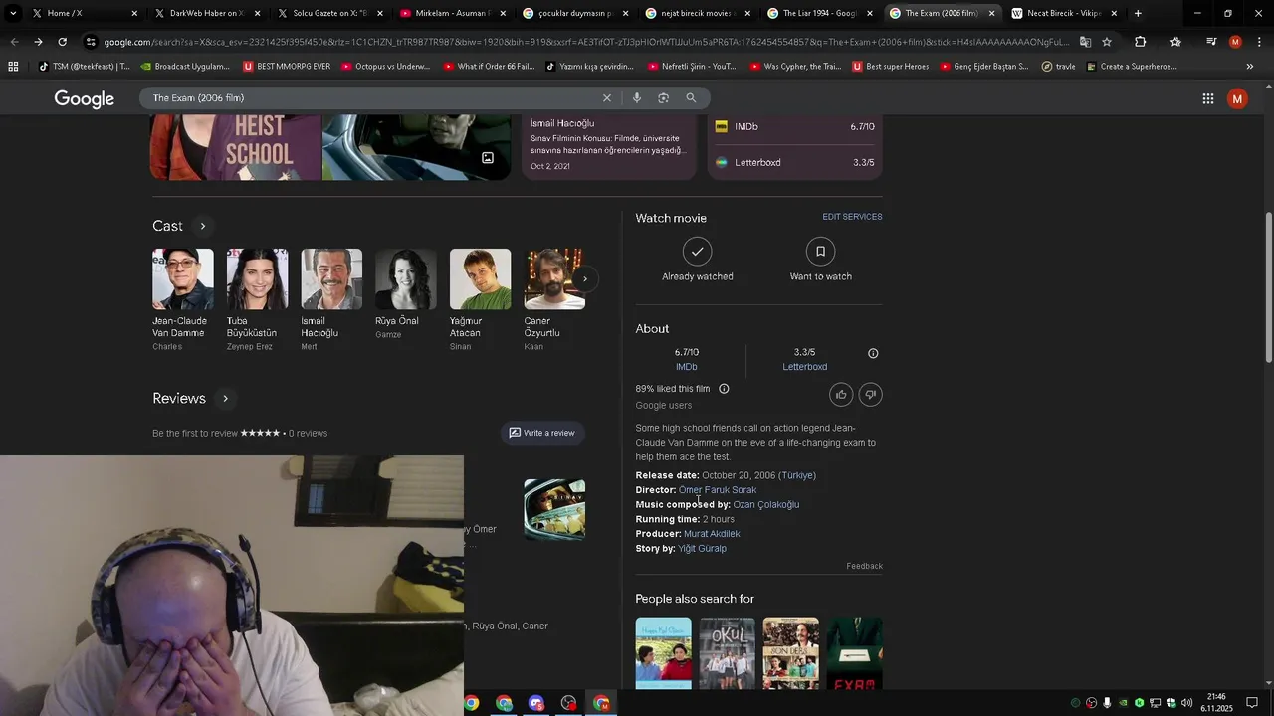
Task: Open Rüya Önal cast photo
Action: pyautogui.click(x=406, y=279)
